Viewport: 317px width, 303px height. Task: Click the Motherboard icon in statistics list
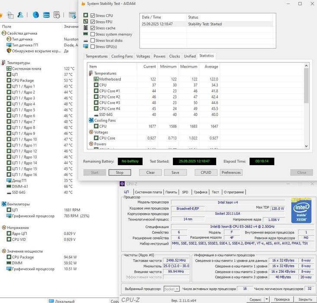point(96,79)
